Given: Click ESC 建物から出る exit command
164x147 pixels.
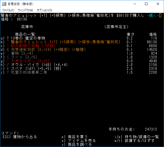Looking at the screenshot, I should point(20,137).
